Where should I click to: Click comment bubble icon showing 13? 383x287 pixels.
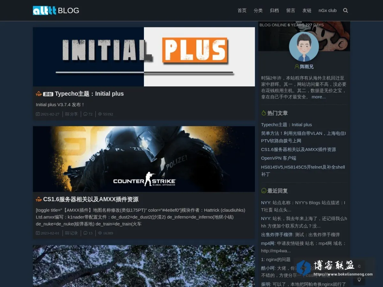click(85, 233)
